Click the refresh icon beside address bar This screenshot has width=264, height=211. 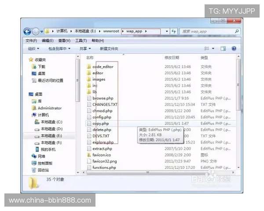click(174, 32)
